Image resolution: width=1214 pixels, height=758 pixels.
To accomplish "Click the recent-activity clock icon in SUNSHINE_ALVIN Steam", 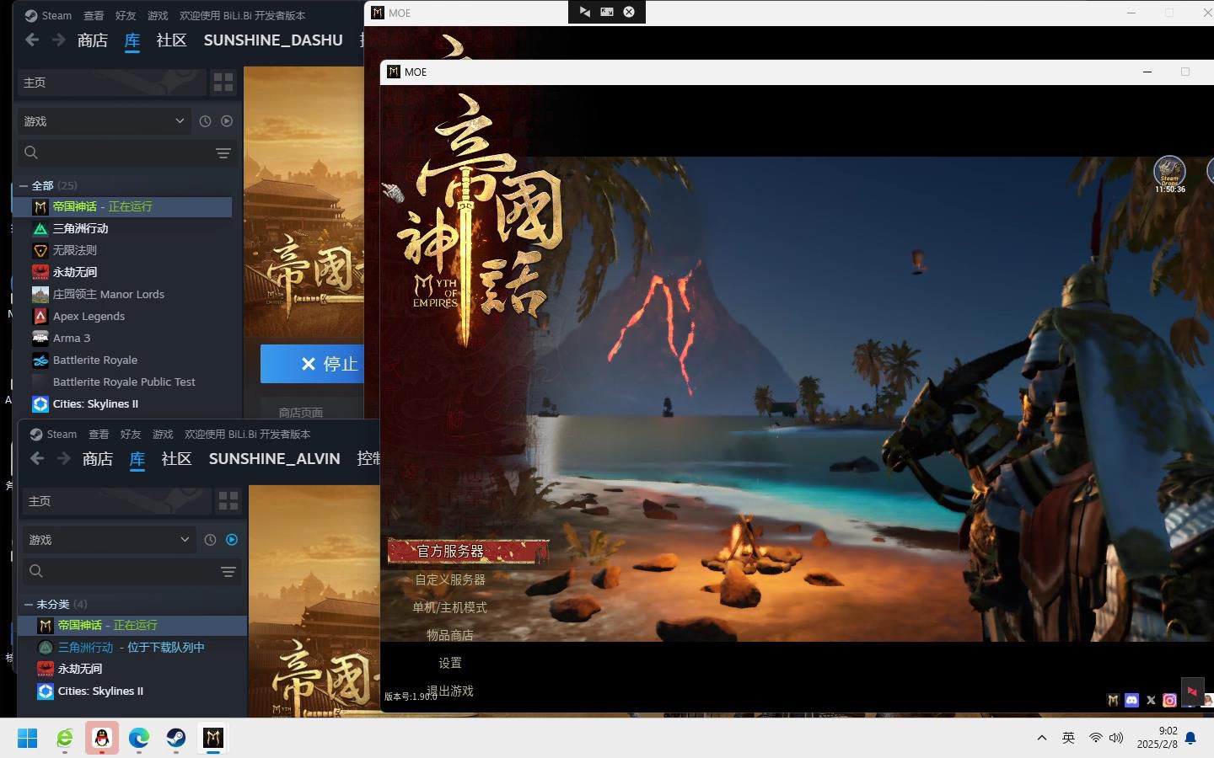I will coord(210,540).
